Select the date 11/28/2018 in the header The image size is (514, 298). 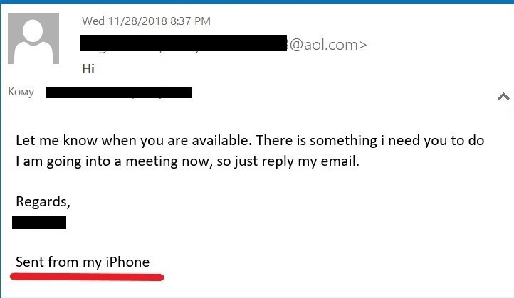(x=137, y=21)
